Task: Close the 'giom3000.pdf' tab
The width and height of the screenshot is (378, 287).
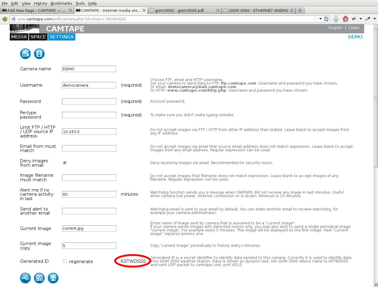Action: [218, 10]
